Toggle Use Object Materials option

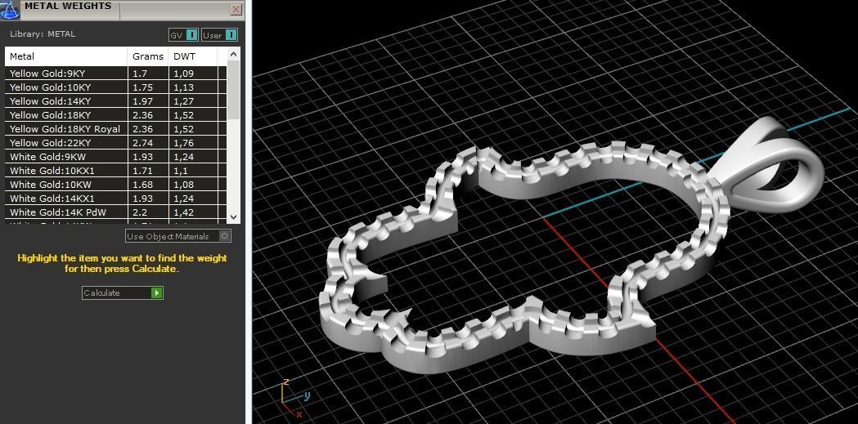[178, 236]
